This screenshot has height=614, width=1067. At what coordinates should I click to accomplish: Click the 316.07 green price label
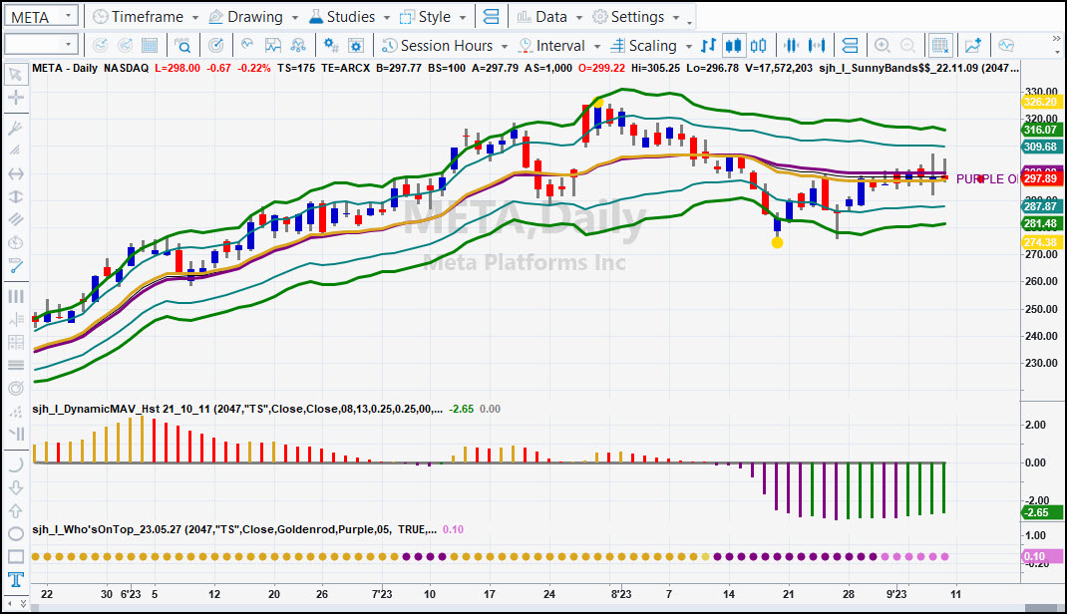pos(1040,130)
